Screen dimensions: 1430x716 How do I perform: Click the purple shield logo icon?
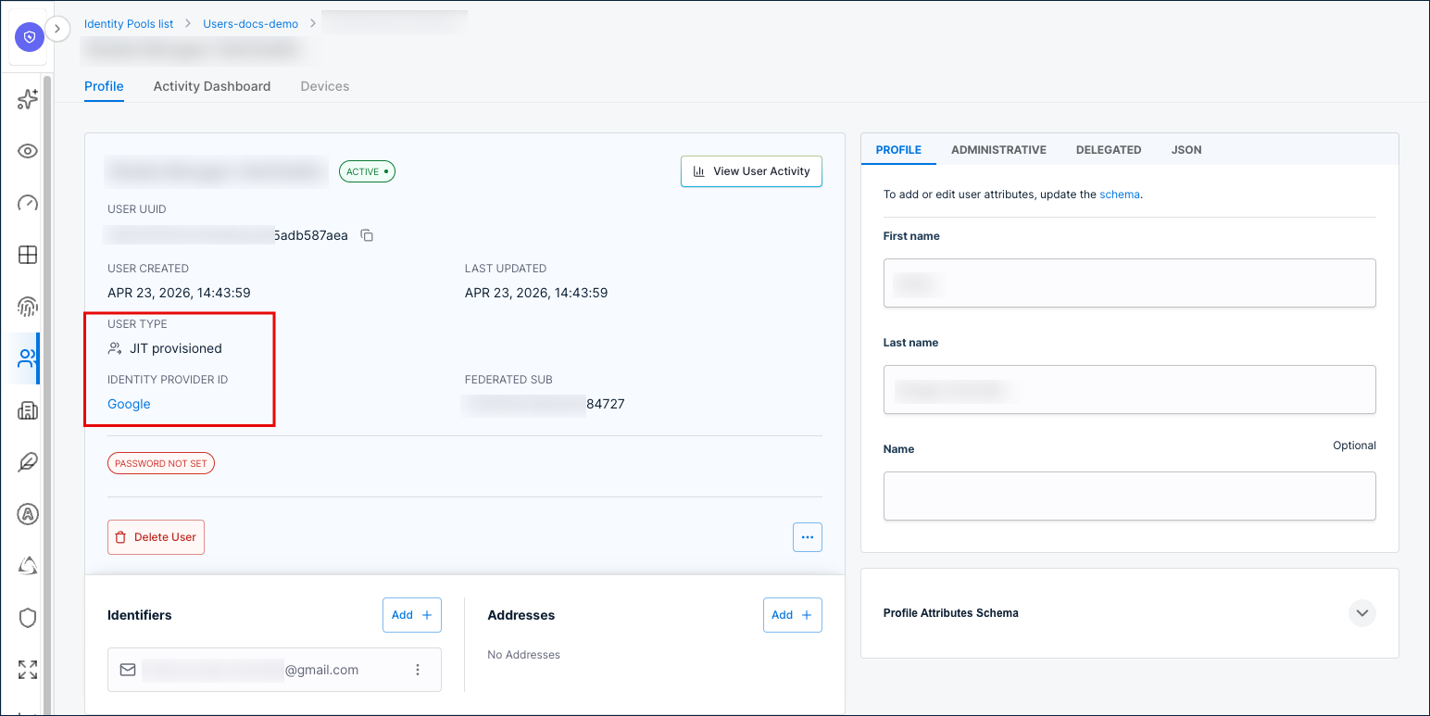coord(30,37)
